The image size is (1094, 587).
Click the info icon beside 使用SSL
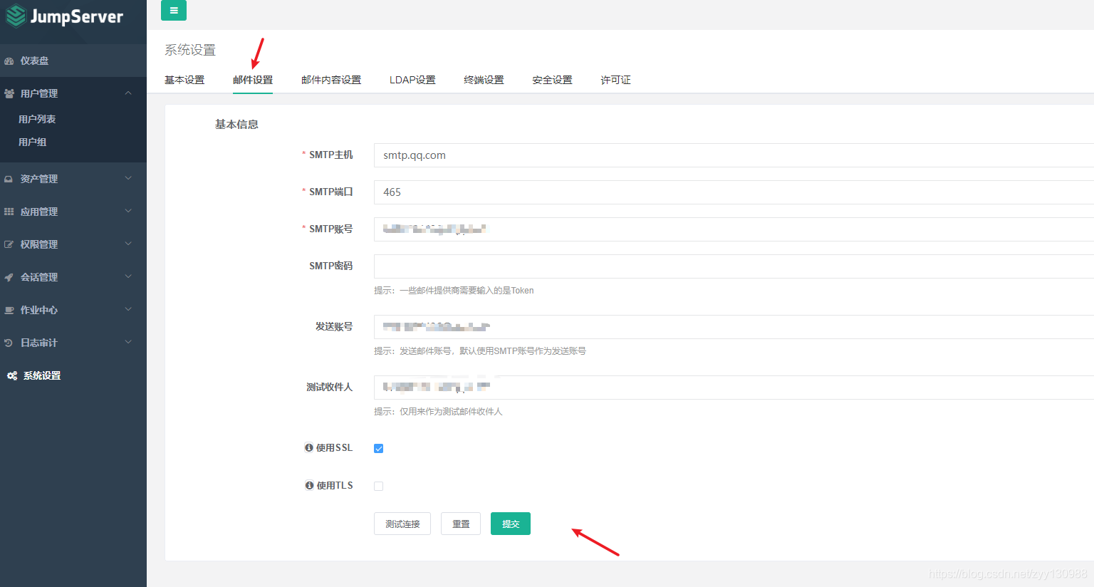[x=309, y=448]
